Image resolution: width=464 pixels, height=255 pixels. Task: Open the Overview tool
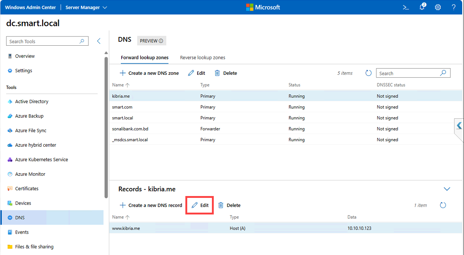coord(25,56)
